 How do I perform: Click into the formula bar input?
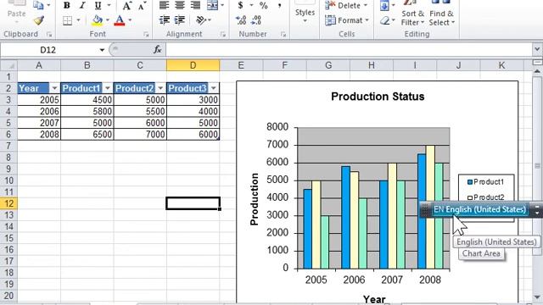point(349,50)
